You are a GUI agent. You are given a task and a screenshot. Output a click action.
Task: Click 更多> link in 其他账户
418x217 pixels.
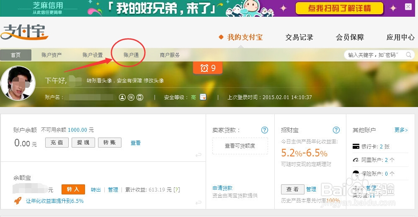[401, 130]
